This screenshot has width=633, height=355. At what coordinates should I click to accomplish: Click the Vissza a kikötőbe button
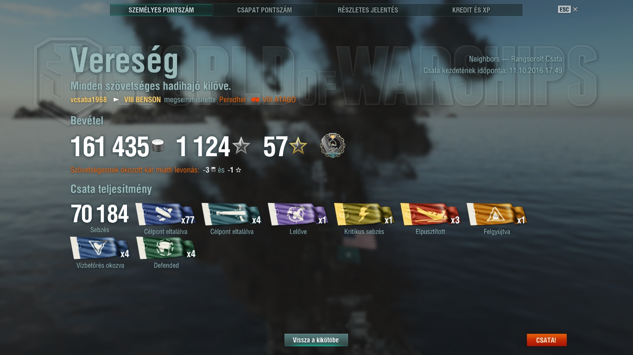click(x=316, y=340)
